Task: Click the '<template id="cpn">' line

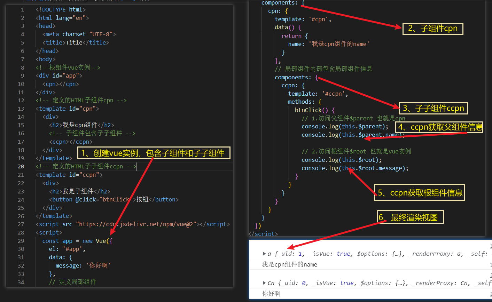Action: (67, 109)
